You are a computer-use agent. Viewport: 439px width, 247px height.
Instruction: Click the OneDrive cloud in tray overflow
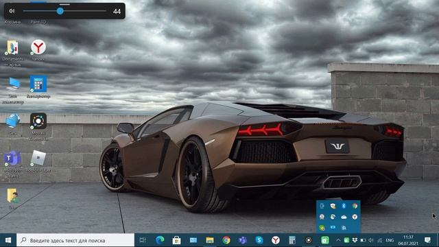[344, 217]
